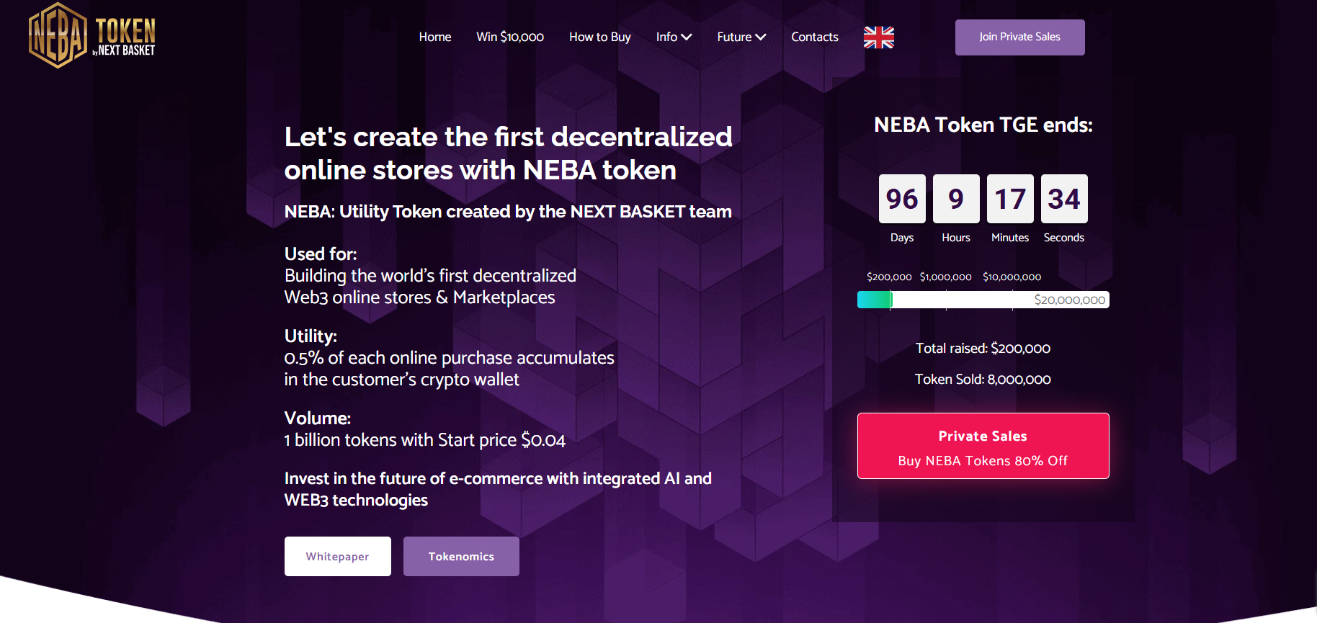Image resolution: width=1317 pixels, height=623 pixels.
Task: Click the $10,000,000 milestone label
Action: 1012,277
